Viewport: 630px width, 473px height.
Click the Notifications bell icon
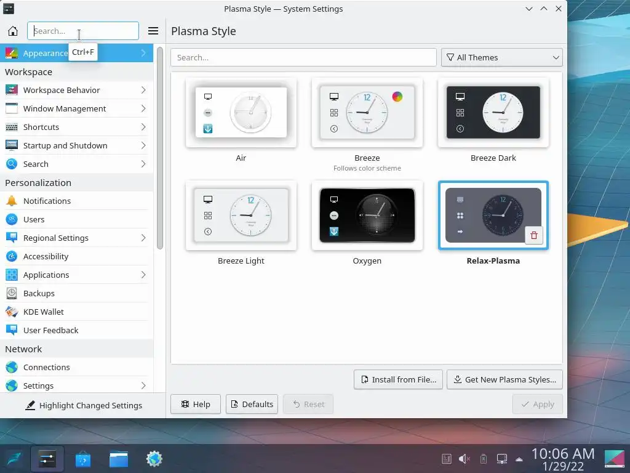[x=12, y=201]
